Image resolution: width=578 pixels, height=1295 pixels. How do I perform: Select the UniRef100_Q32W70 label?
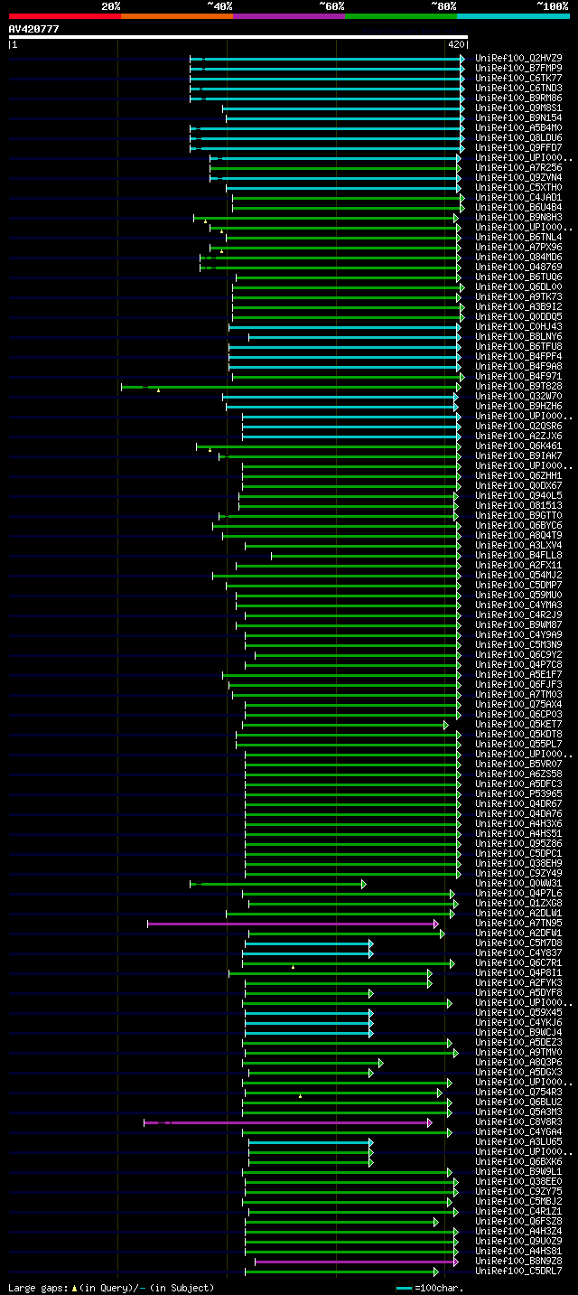coord(518,397)
